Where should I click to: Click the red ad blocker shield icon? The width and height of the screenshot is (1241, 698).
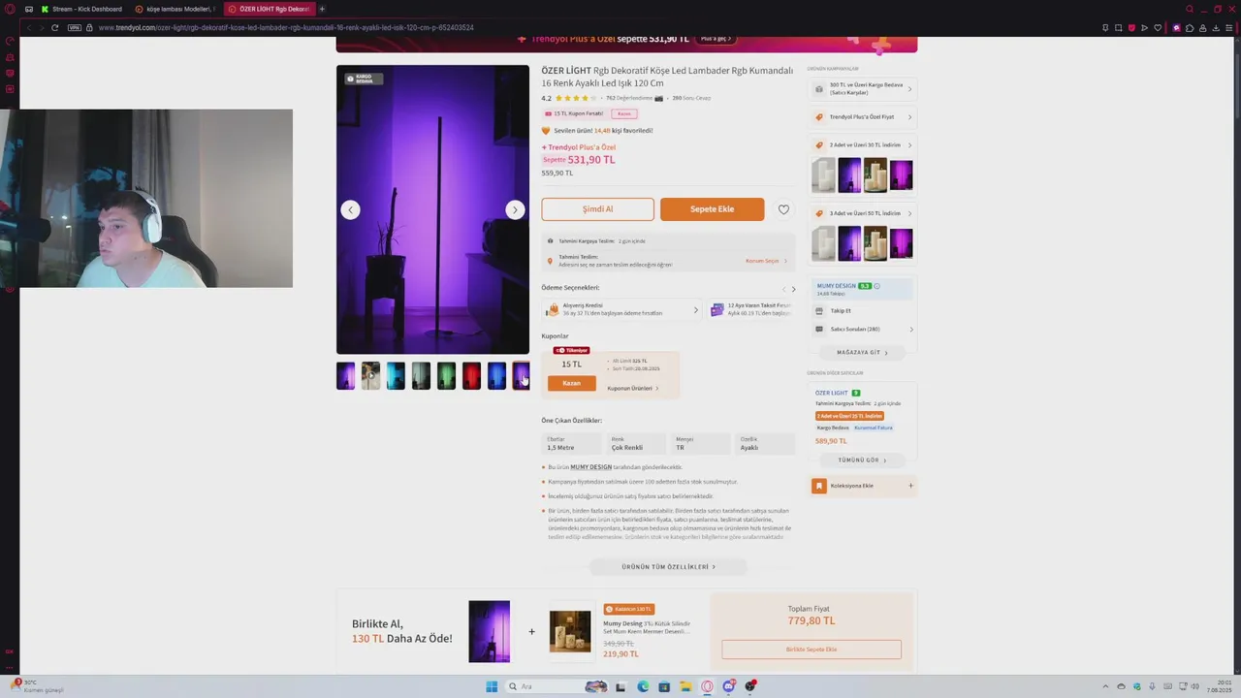pyautogui.click(x=1131, y=27)
